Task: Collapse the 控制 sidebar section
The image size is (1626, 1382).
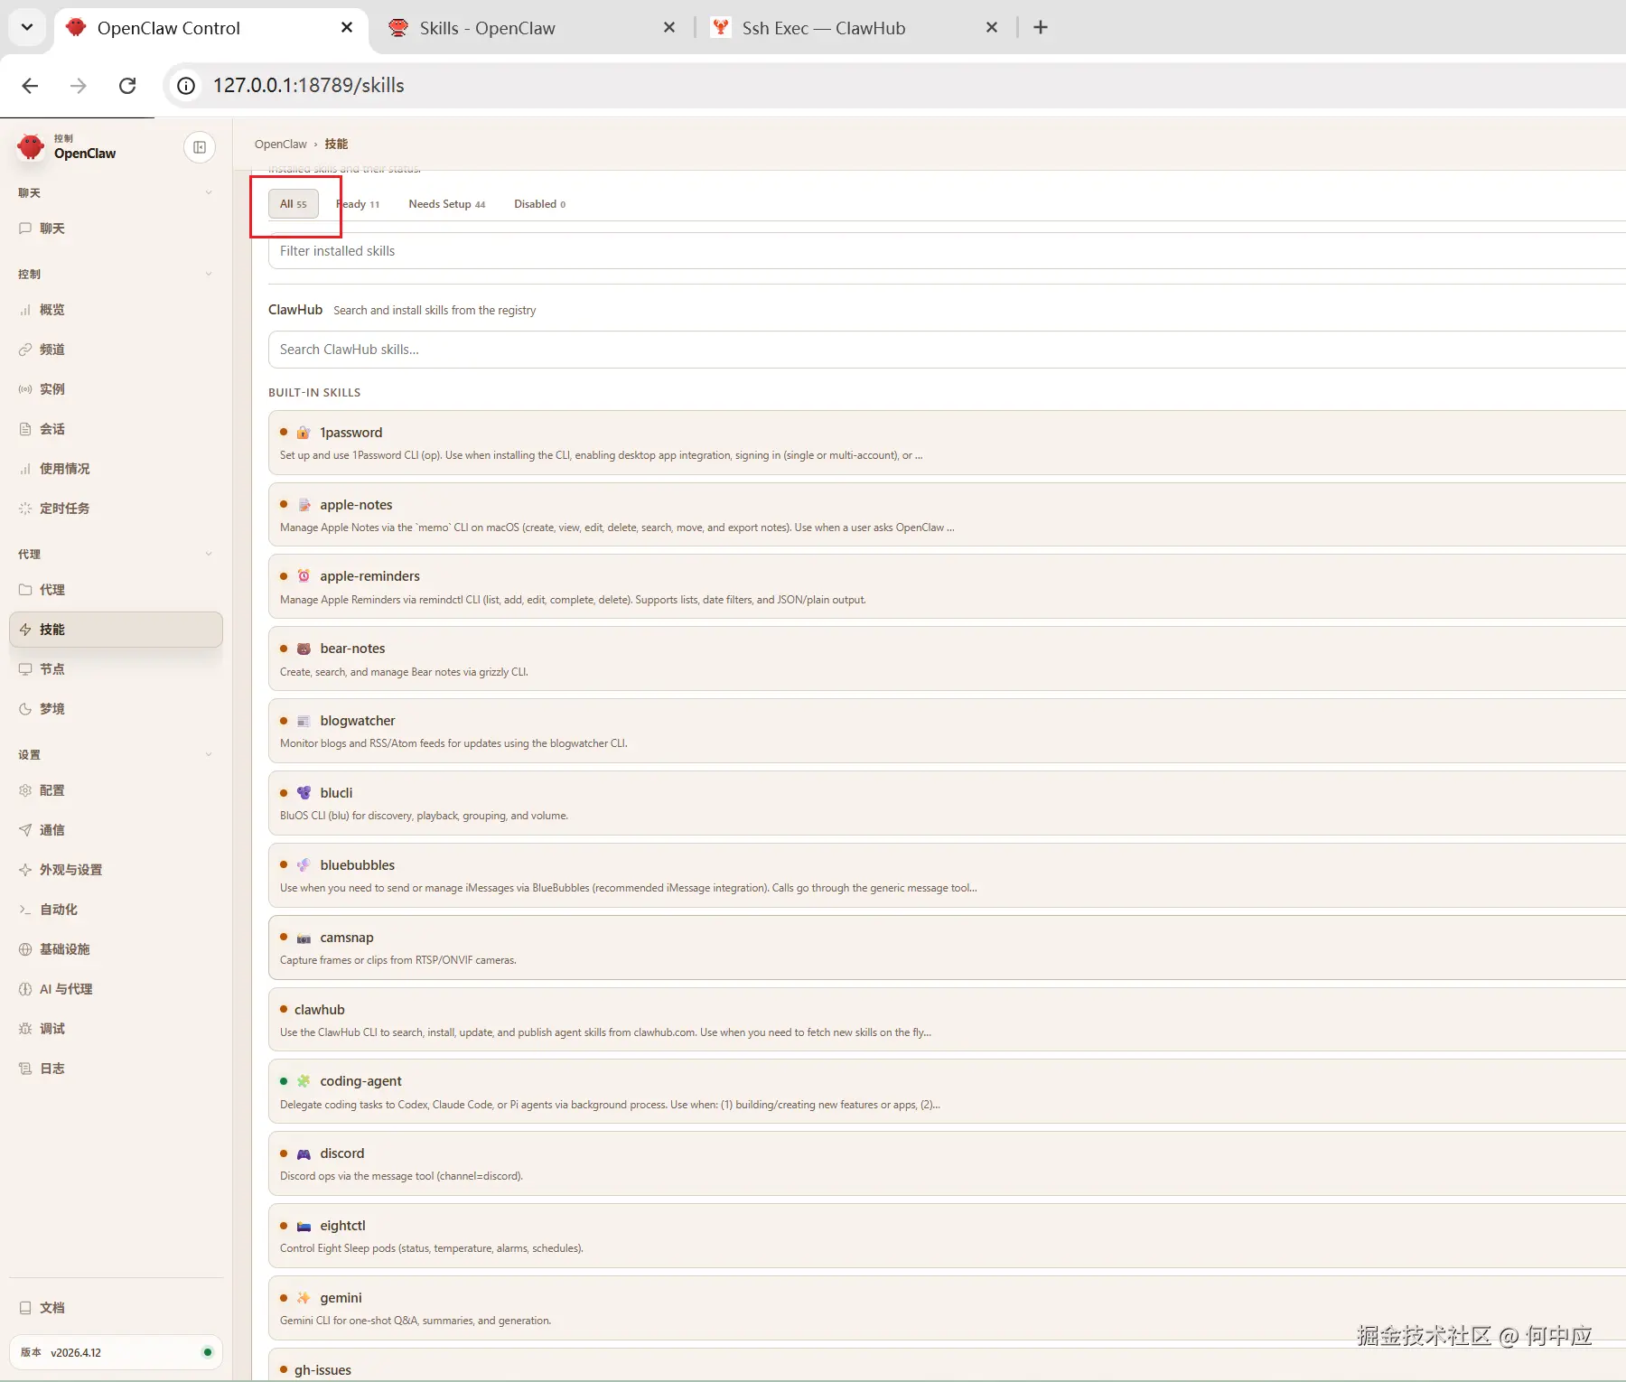Action: click(x=209, y=274)
